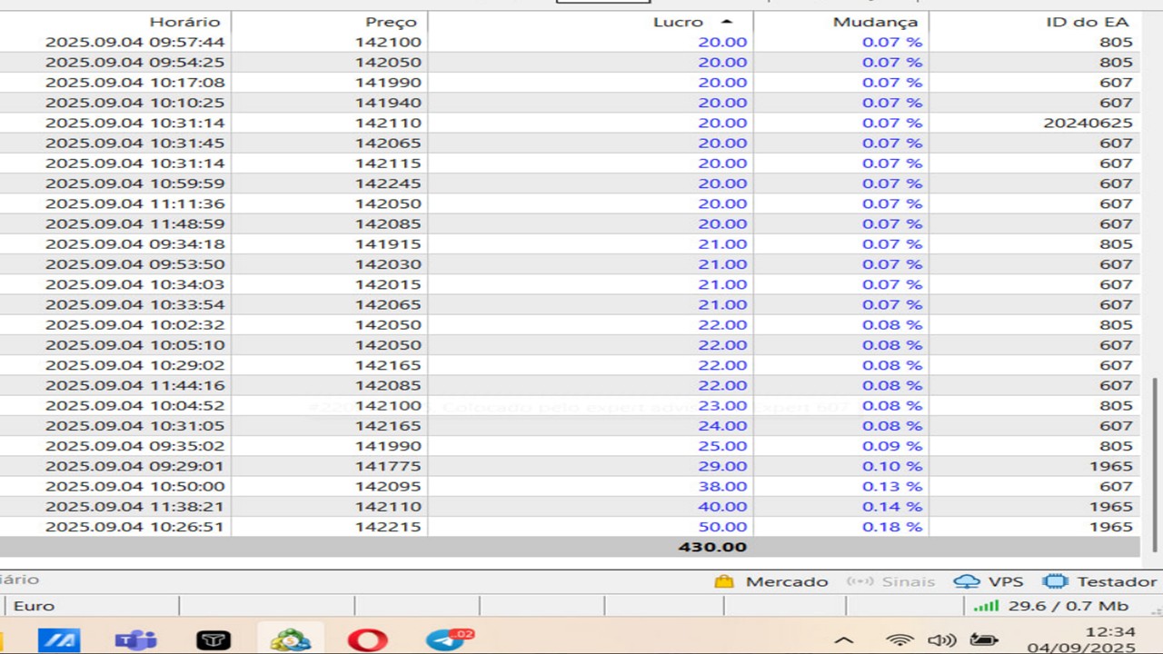Open Microsoft Teams from the taskbar
Image resolution: width=1163 pixels, height=654 pixels.
click(x=135, y=639)
